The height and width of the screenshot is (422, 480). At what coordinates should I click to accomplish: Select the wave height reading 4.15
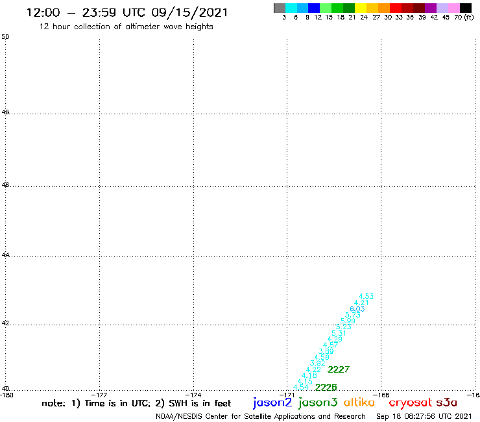(305, 382)
